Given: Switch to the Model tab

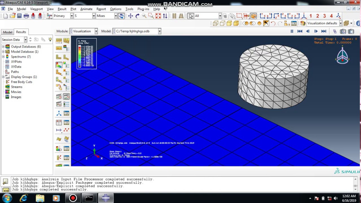Looking at the screenshot, I should (x=8, y=32).
